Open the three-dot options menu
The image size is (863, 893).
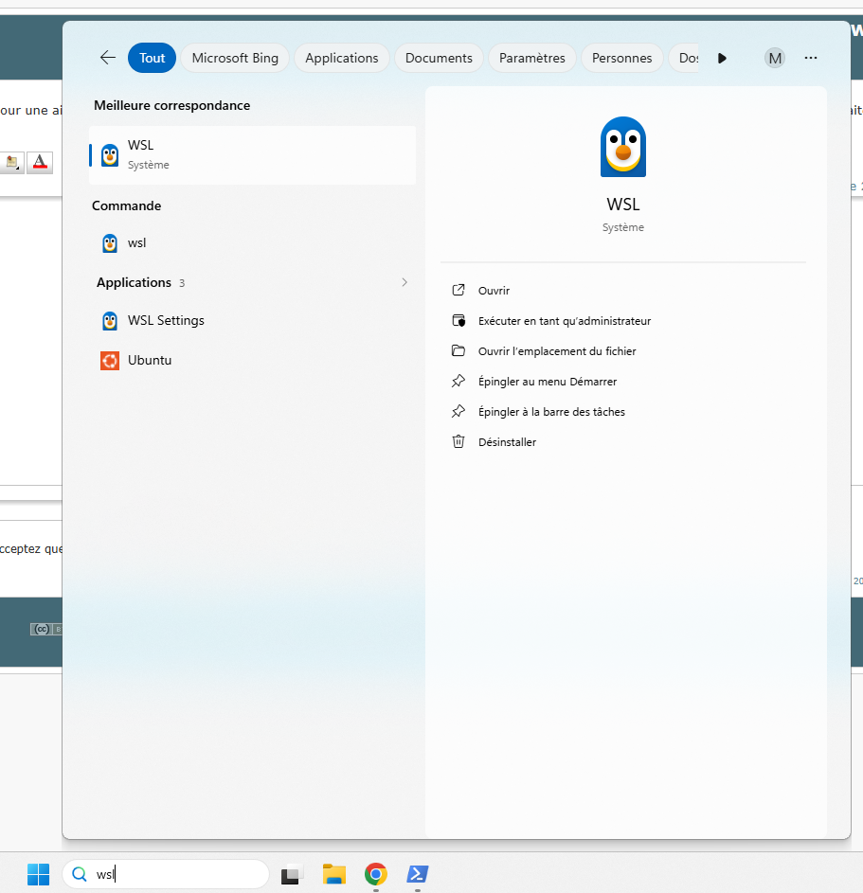tap(811, 58)
